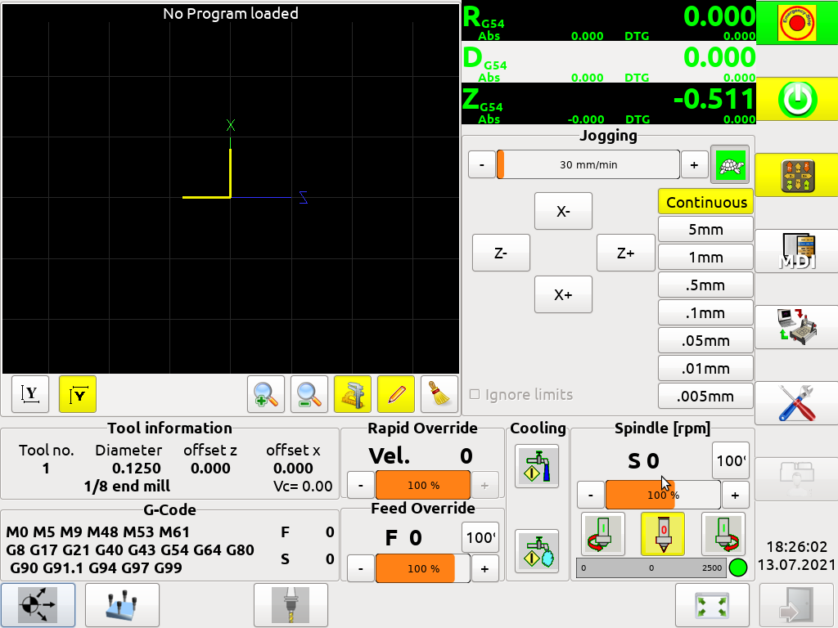Zoom into the preview with the plus magnifier
838x628 pixels.
(266, 394)
